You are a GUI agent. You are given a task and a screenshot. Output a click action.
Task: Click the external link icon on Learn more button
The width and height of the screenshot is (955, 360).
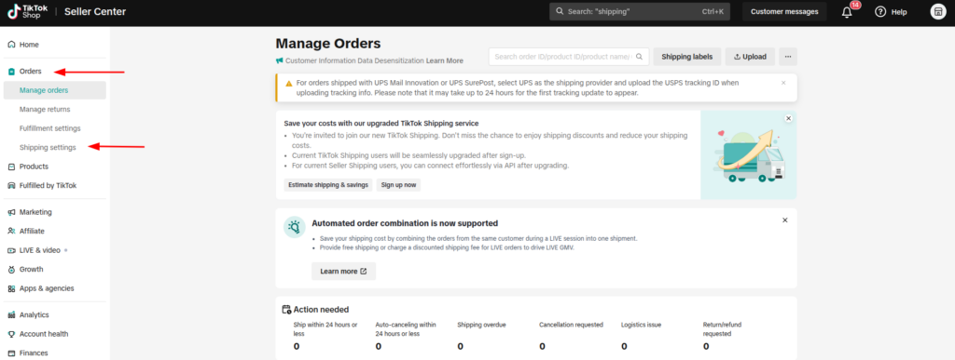pyautogui.click(x=364, y=272)
